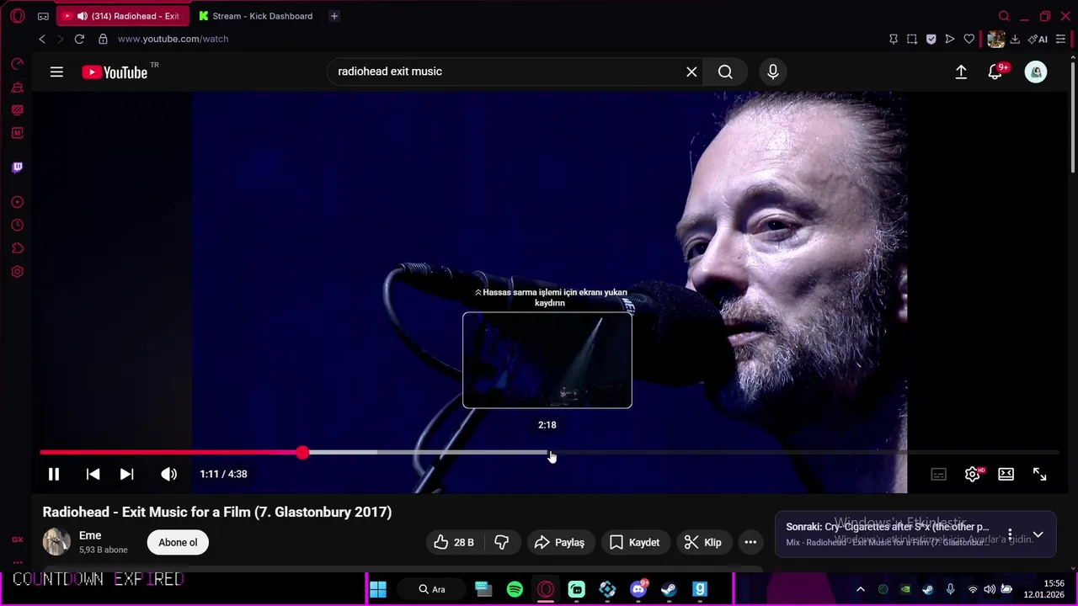Click the red progress scrubber handle
Image resolution: width=1078 pixels, height=606 pixels.
(302, 453)
